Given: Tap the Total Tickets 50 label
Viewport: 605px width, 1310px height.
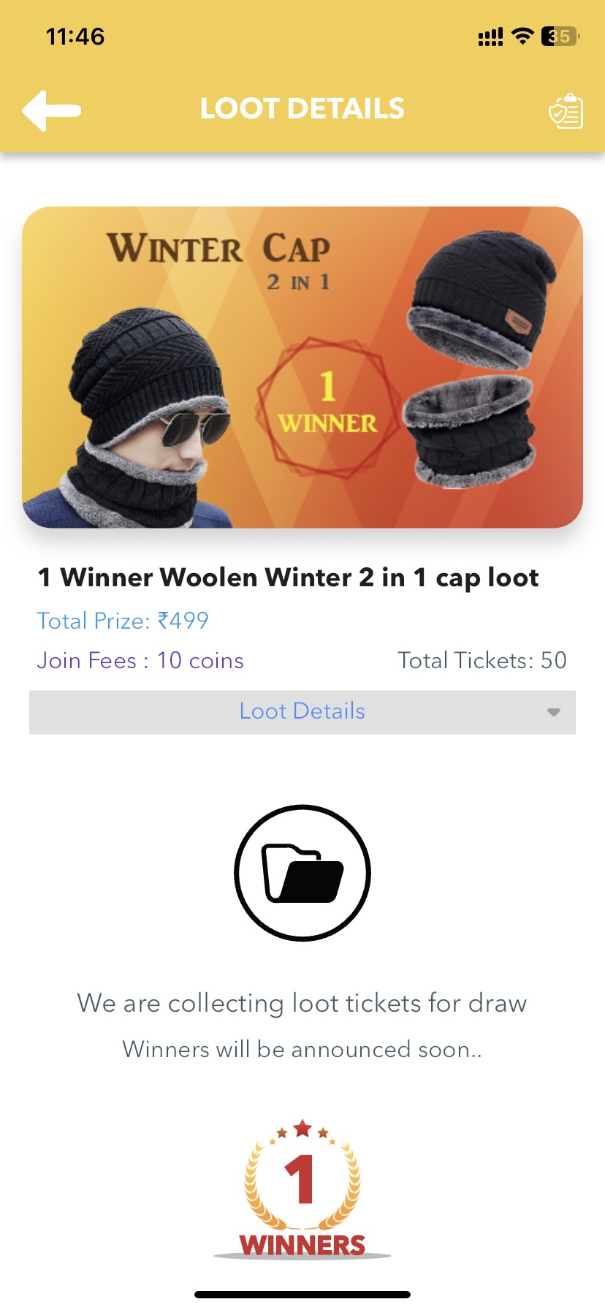Looking at the screenshot, I should pyautogui.click(x=482, y=660).
